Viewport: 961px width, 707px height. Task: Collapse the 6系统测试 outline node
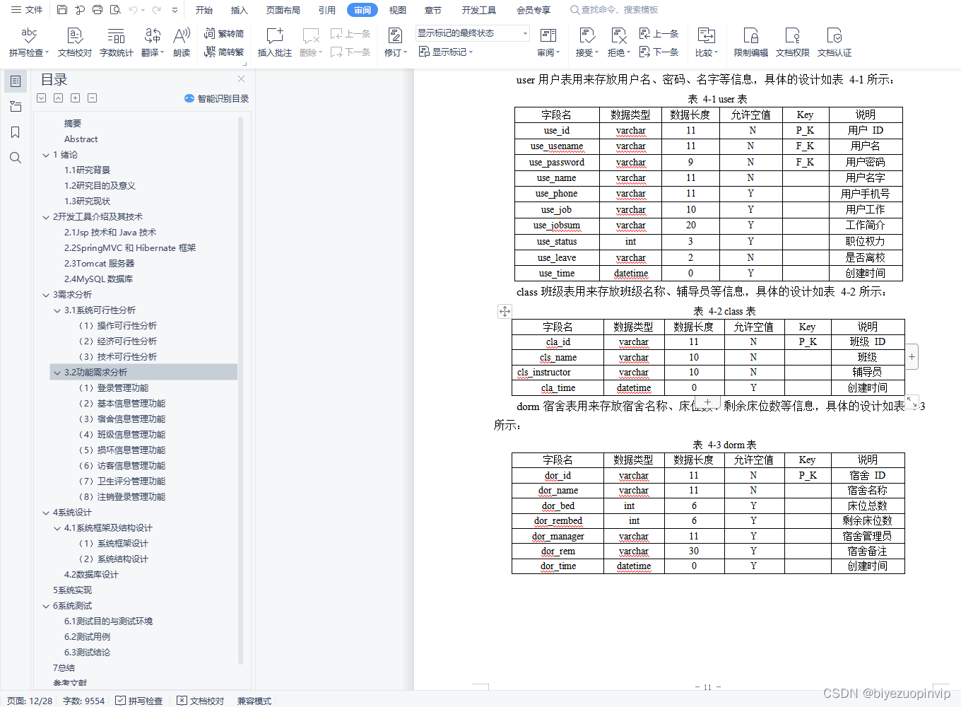tap(46, 606)
